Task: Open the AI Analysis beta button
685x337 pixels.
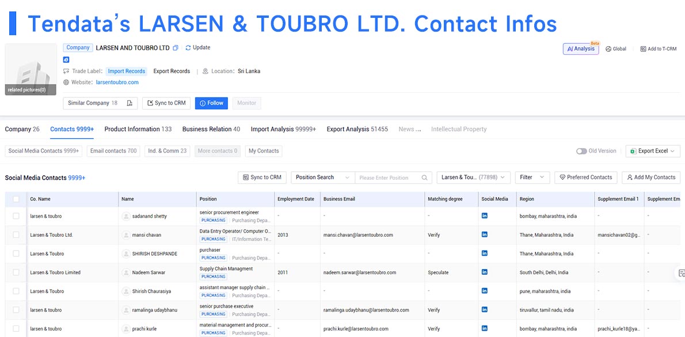Action: click(x=581, y=49)
